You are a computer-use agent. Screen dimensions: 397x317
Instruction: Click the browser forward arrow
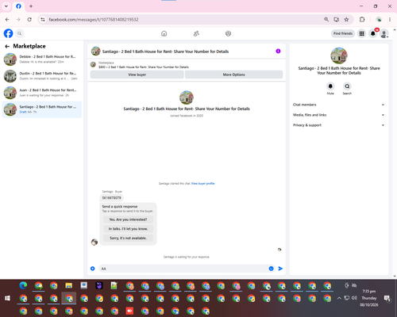(18, 20)
